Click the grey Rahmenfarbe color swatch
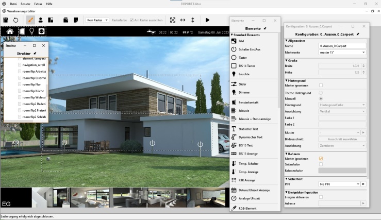Screen dimensions: 381x220 (x=342, y=170)
